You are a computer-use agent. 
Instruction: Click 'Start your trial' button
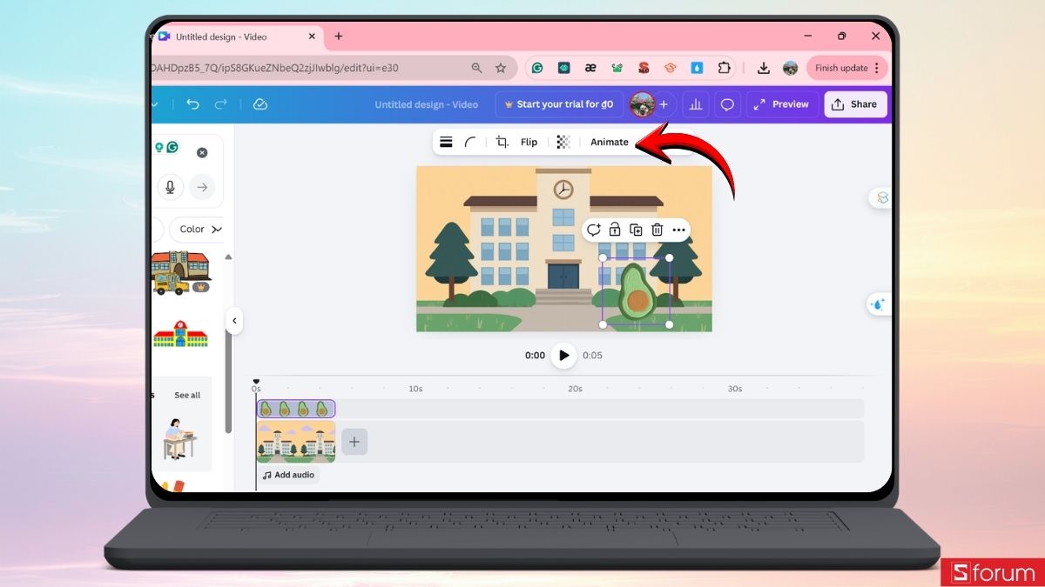[x=558, y=104]
